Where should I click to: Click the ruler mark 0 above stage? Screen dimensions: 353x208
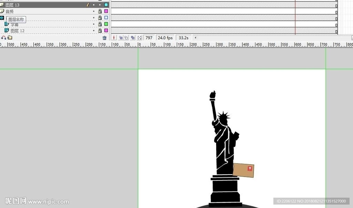[x=139, y=44]
